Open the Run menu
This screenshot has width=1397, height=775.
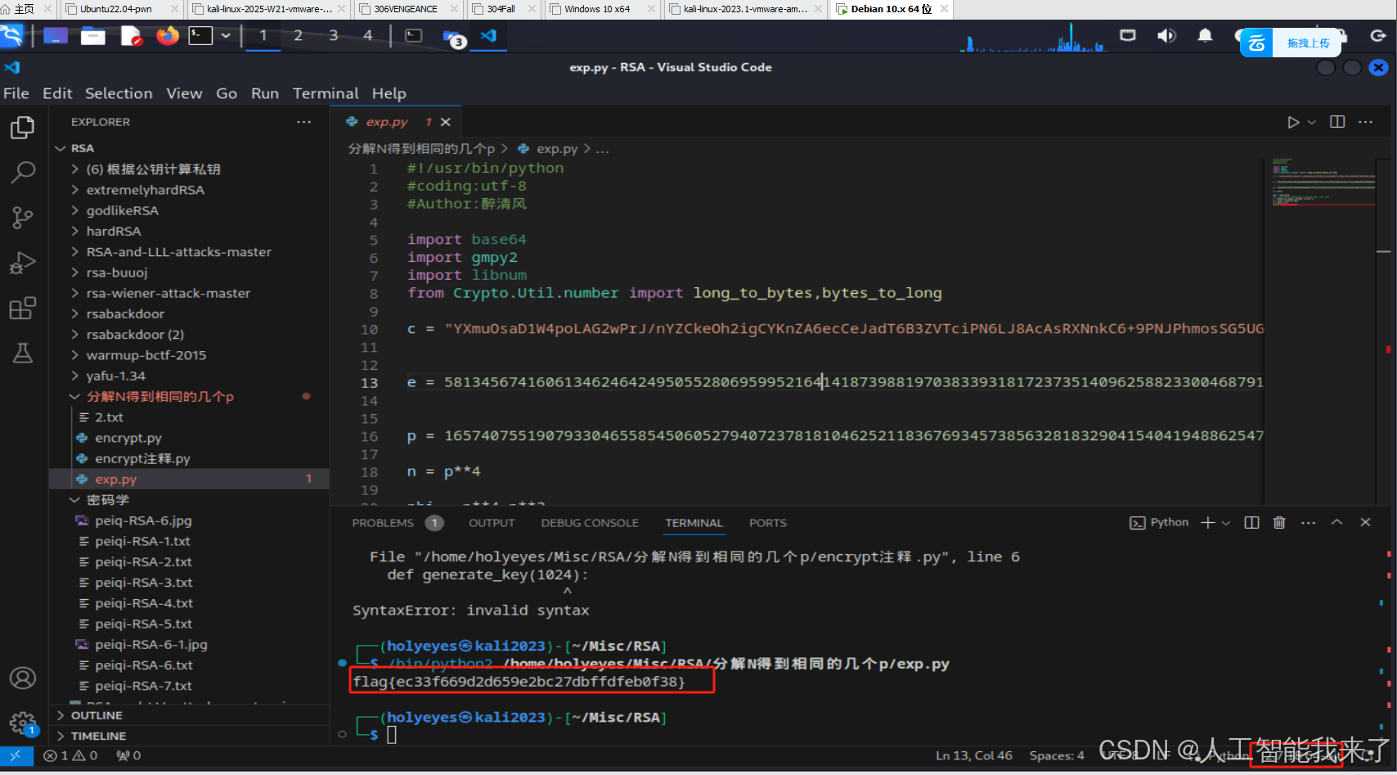click(264, 93)
